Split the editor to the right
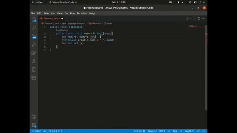Screen dimensions: 237x133 tap(199, 18)
